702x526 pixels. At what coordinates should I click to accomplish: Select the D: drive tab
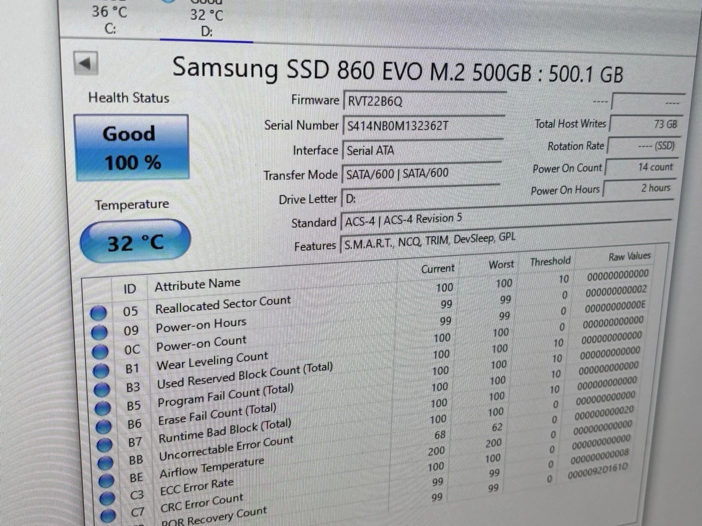click(207, 21)
